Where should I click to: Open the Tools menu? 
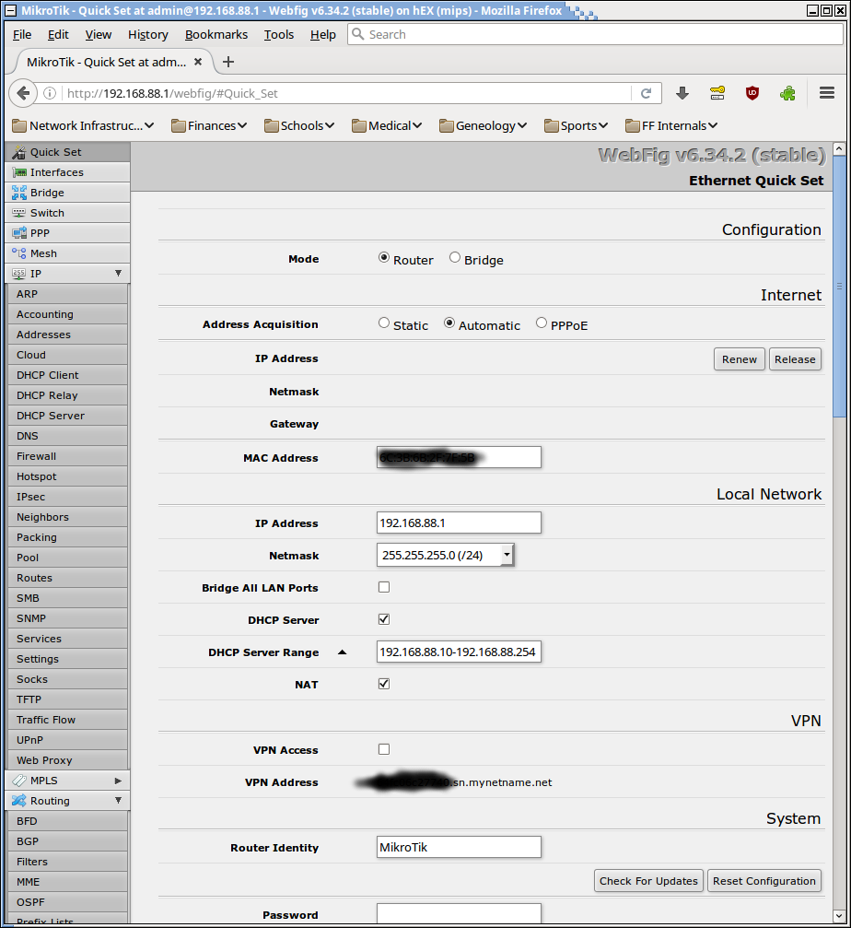coord(278,34)
